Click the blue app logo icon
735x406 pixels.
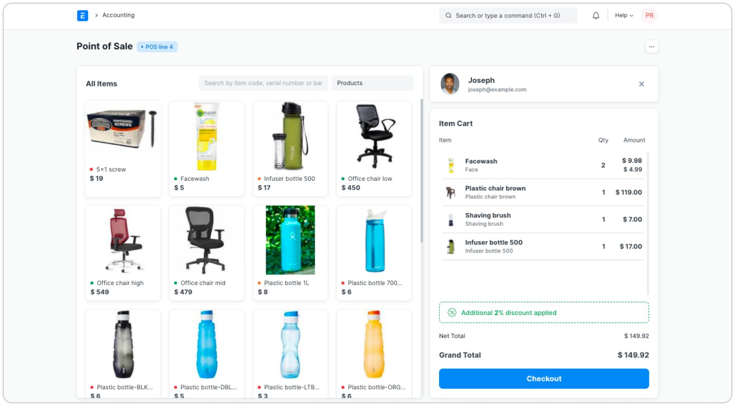(x=83, y=15)
